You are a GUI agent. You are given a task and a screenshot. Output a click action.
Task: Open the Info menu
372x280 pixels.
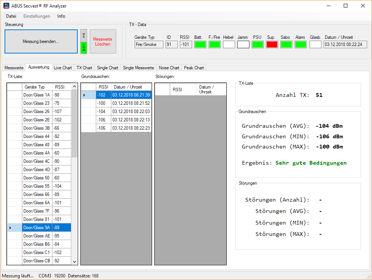pyautogui.click(x=61, y=16)
